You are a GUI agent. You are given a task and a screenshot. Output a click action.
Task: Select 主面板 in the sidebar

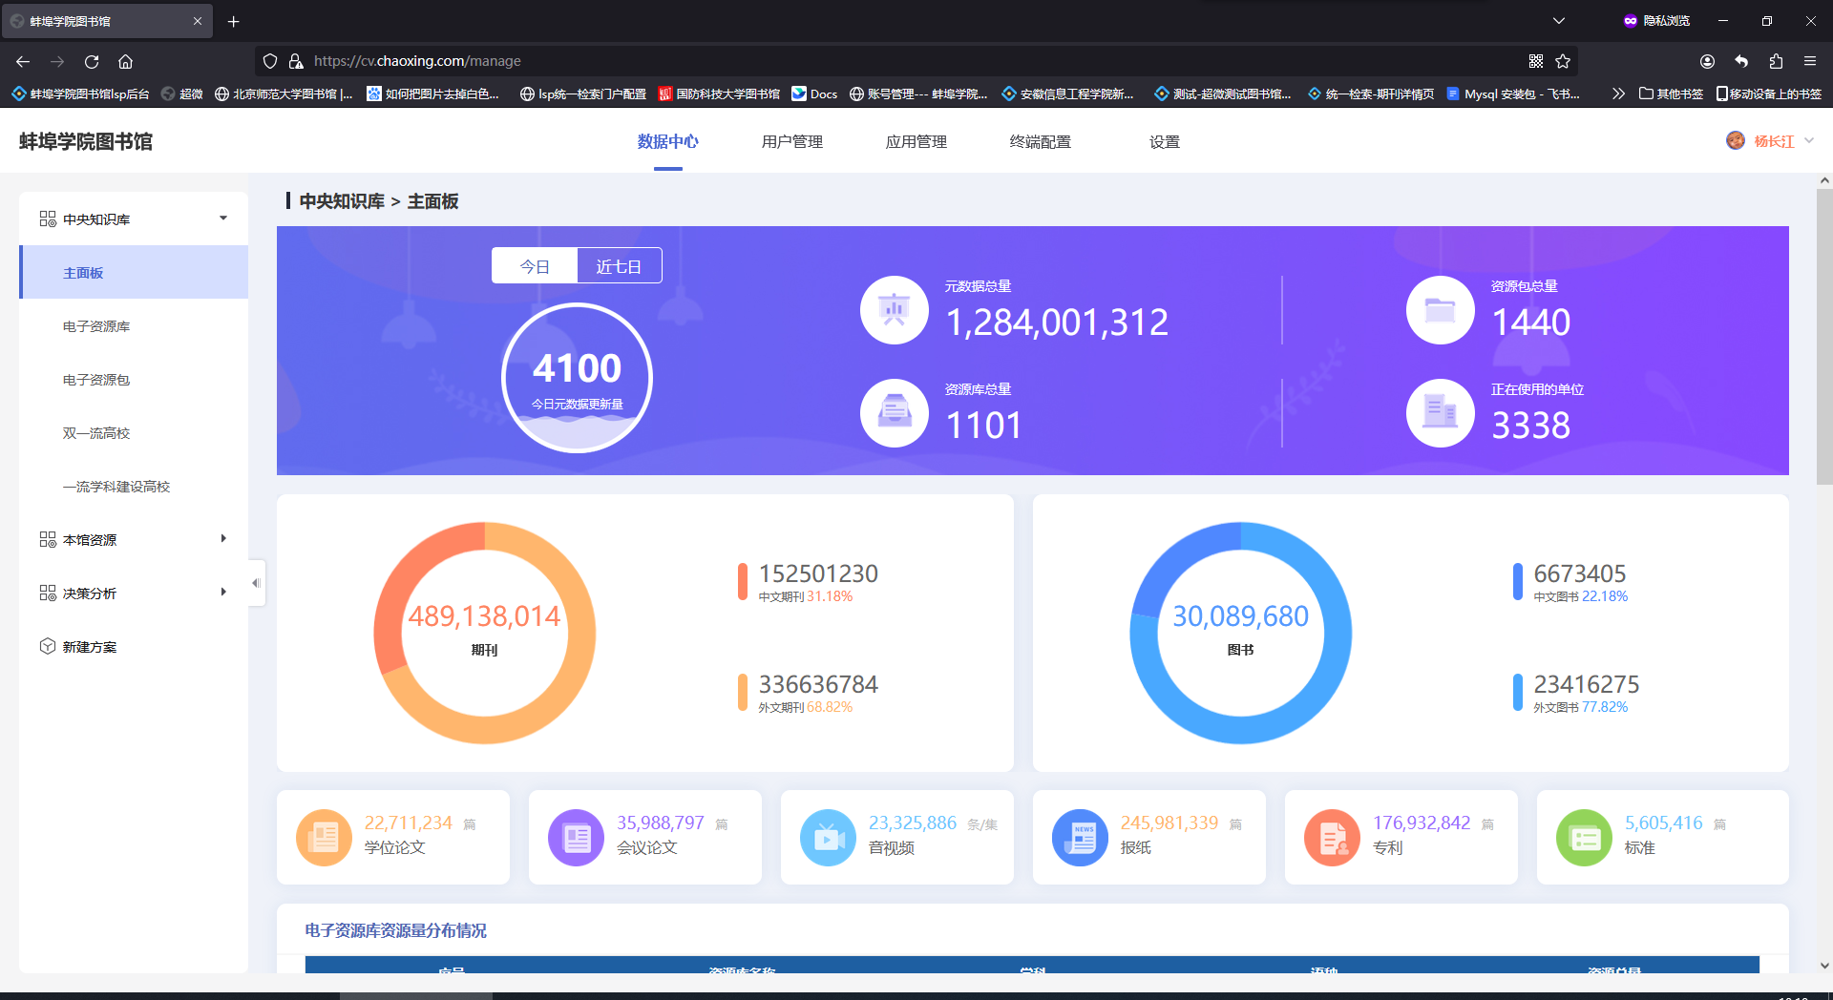point(134,272)
